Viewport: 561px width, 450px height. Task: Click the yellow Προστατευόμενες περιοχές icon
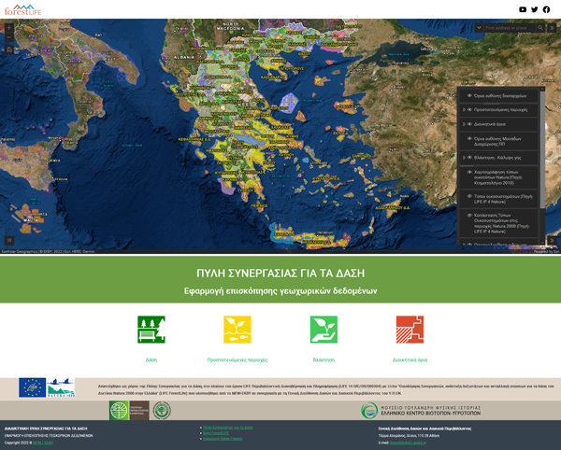(x=237, y=330)
